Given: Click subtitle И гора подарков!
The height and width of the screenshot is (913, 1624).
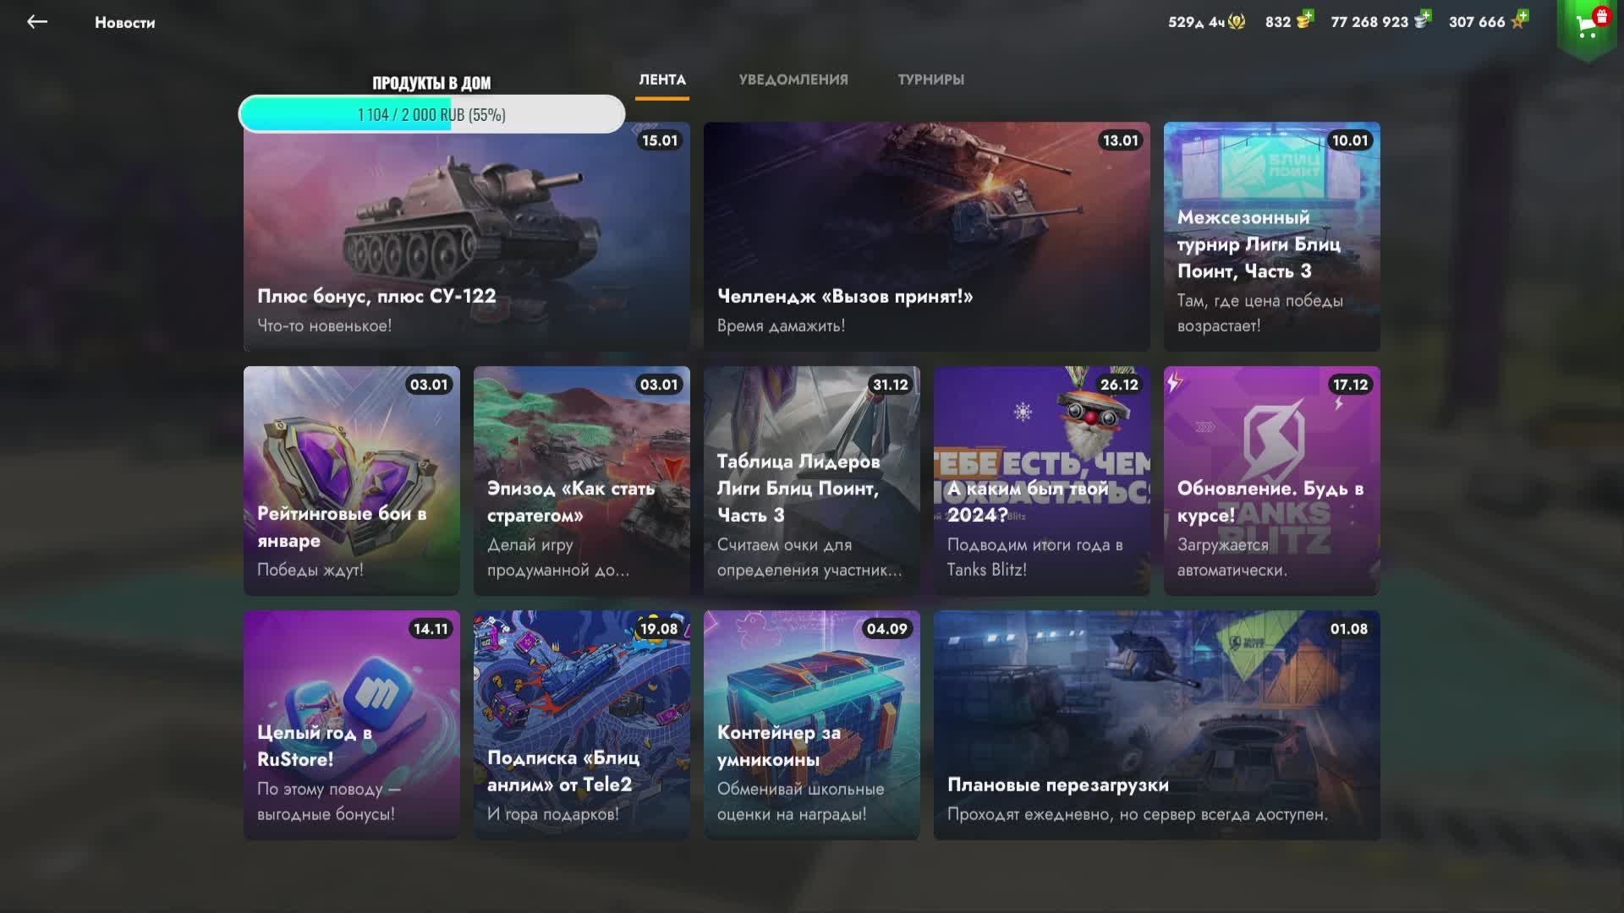Looking at the screenshot, I should 553,814.
